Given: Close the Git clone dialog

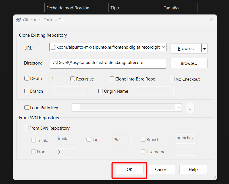Looking at the screenshot, I should (211, 20).
